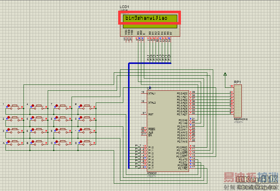This screenshot has height=191, width=280.
Task: Select the push-button switch labeled 0
Action: point(87,119)
